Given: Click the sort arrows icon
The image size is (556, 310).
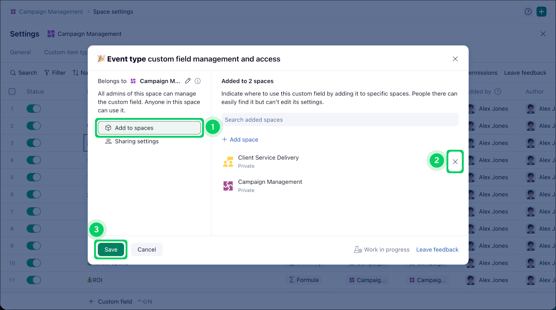Looking at the screenshot, I should tap(76, 73).
